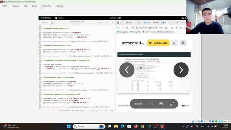Open Markdown language selector in status bar
231x130 pixels.
point(64,110)
